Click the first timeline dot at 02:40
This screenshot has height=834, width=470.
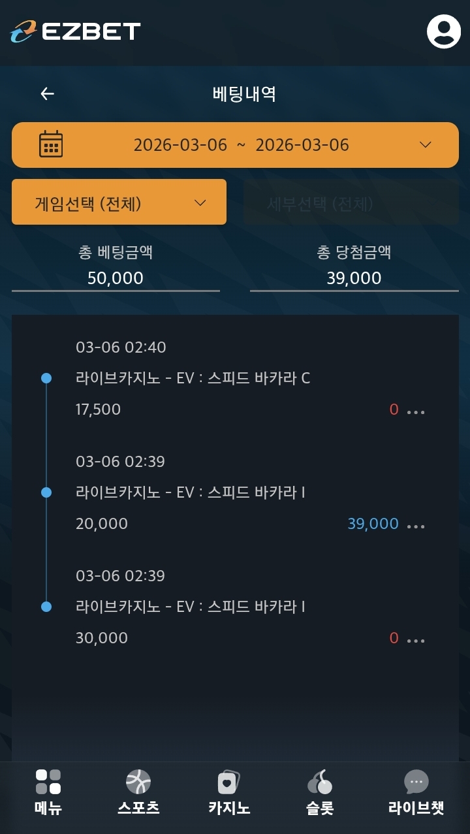pyautogui.click(x=46, y=378)
